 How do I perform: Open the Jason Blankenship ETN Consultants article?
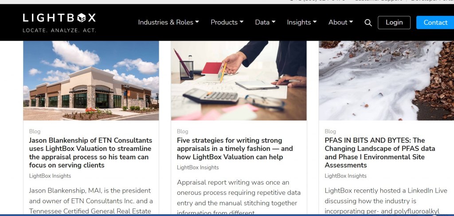[x=90, y=153]
